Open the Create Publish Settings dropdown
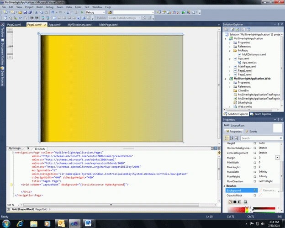The width and height of the screenshot is (285, 228). point(140,18)
